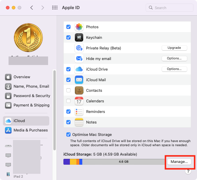Click the iCloud sidebar cloud icon
Screen dimensions: 197x180
click(8, 121)
